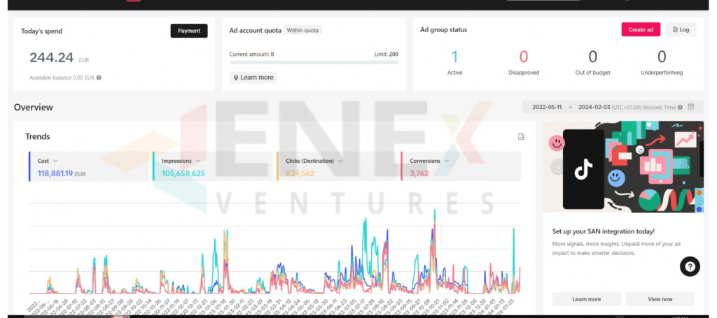Click the Out of budget count 0
Screen dimensions: 717x318
pyautogui.click(x=592, y=57)
